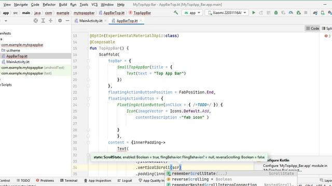Open the VCS menu

tap(94, 5)
